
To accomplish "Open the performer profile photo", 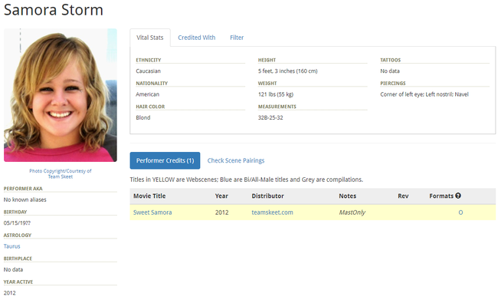I will tap(61, 95).
